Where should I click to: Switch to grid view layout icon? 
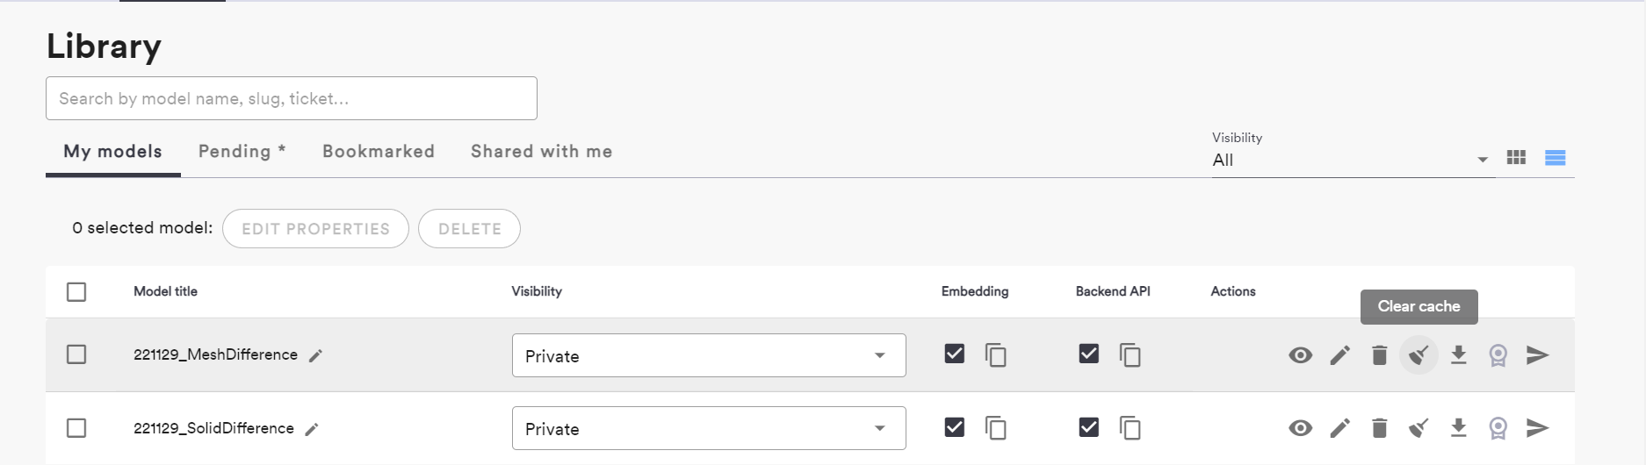(x=1516, y=158)
